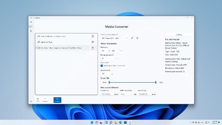Add a new conversion preset

(127, 38)
